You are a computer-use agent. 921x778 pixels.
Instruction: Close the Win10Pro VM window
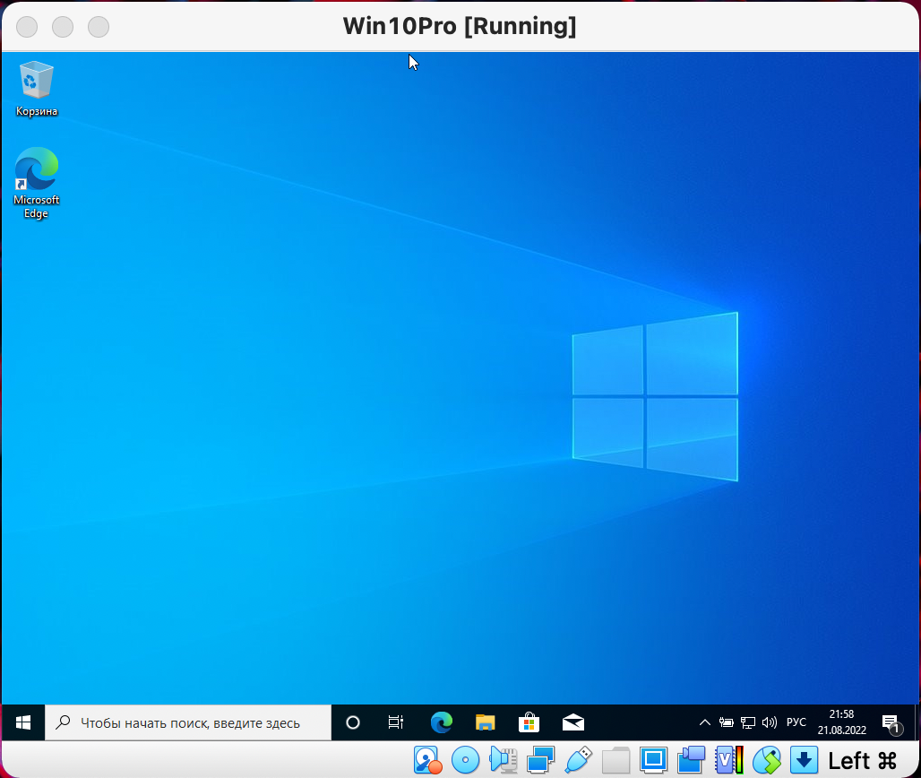point(27,27)
